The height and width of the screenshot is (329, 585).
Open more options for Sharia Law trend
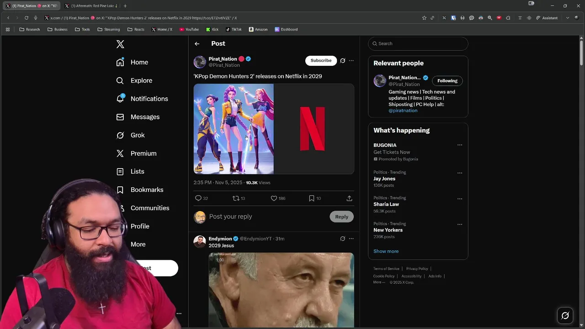pos(460,199)
